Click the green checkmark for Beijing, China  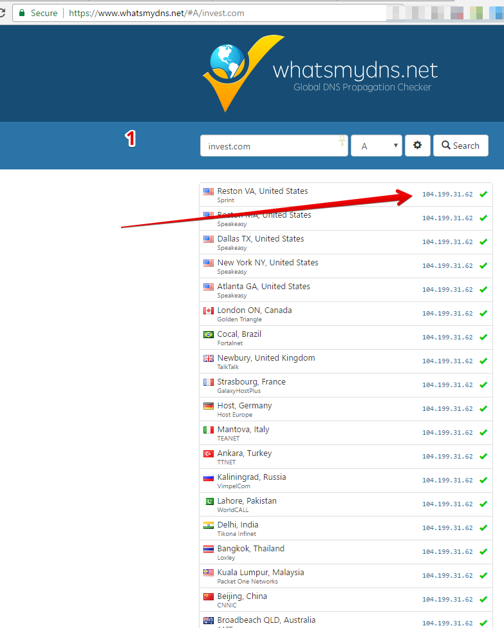click(483, 600)
